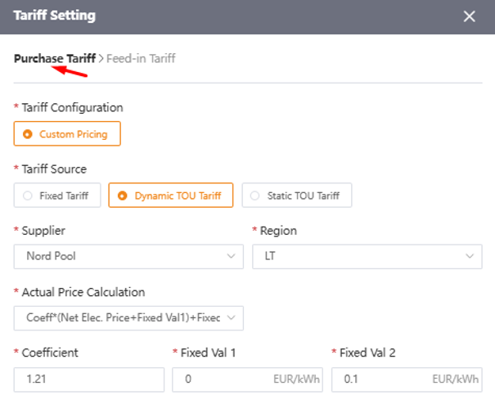This screenshot has width=495, height=409.
Task: Click the Fixed Val 2 input field
Action: 407,380
